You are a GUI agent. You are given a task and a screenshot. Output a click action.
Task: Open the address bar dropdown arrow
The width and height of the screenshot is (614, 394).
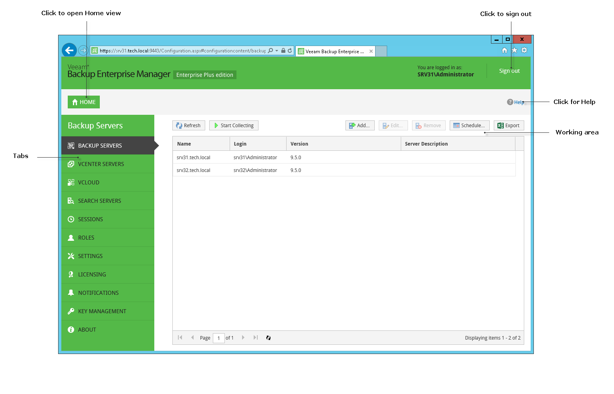pos(277,51)
